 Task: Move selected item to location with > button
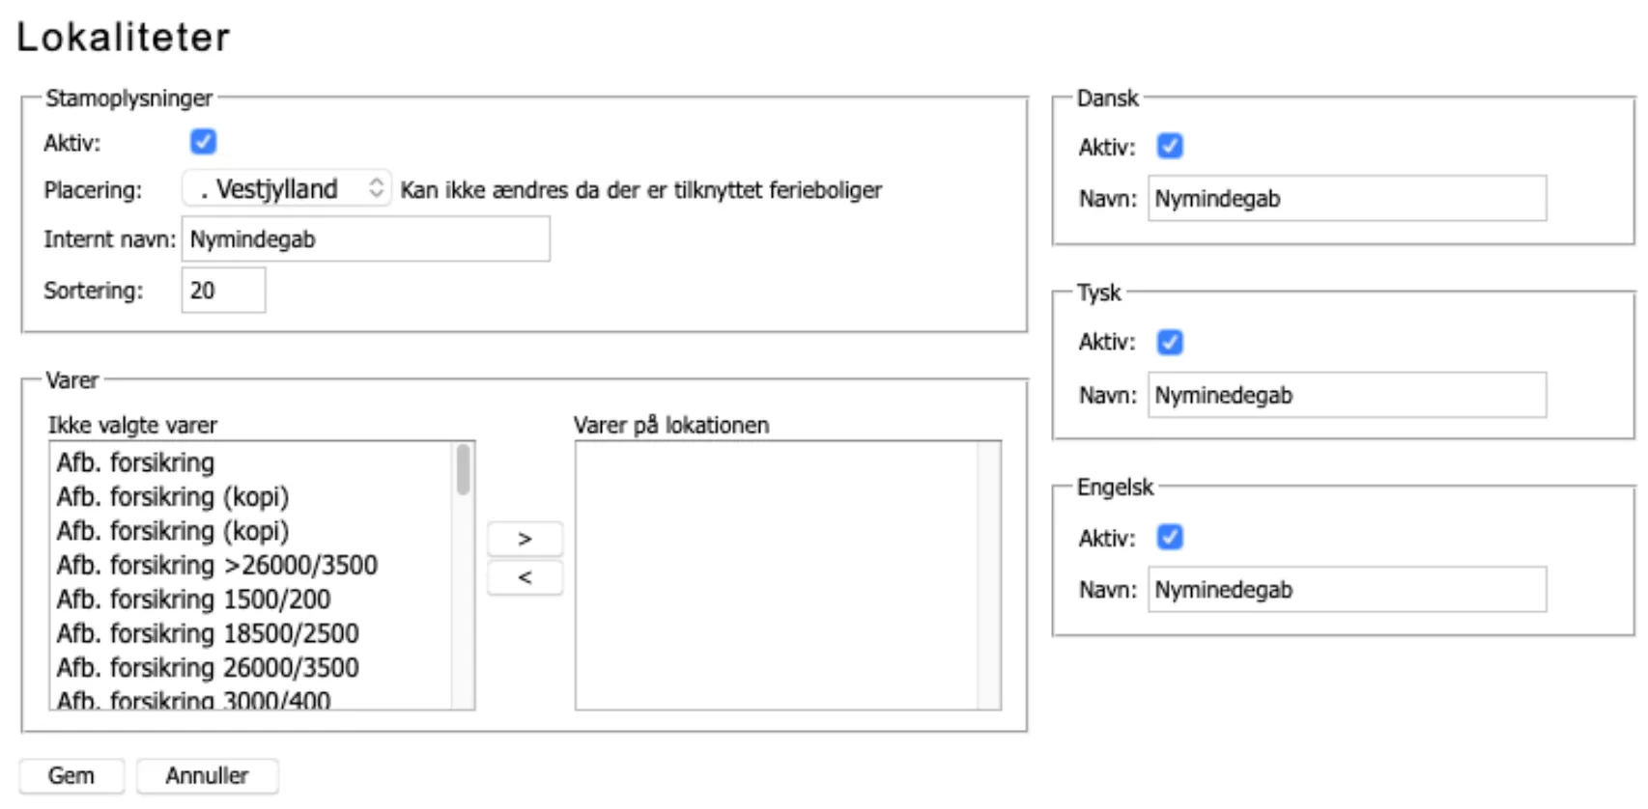pos(525,539)
